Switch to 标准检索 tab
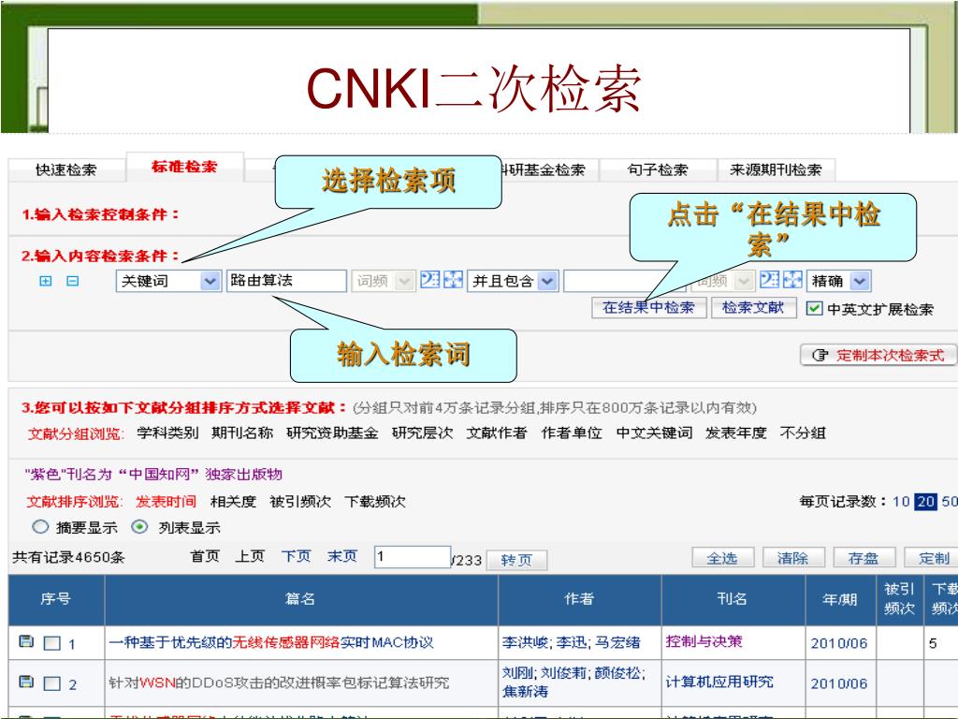Screen dimensions: 958x719 click(x=184, y=167)
